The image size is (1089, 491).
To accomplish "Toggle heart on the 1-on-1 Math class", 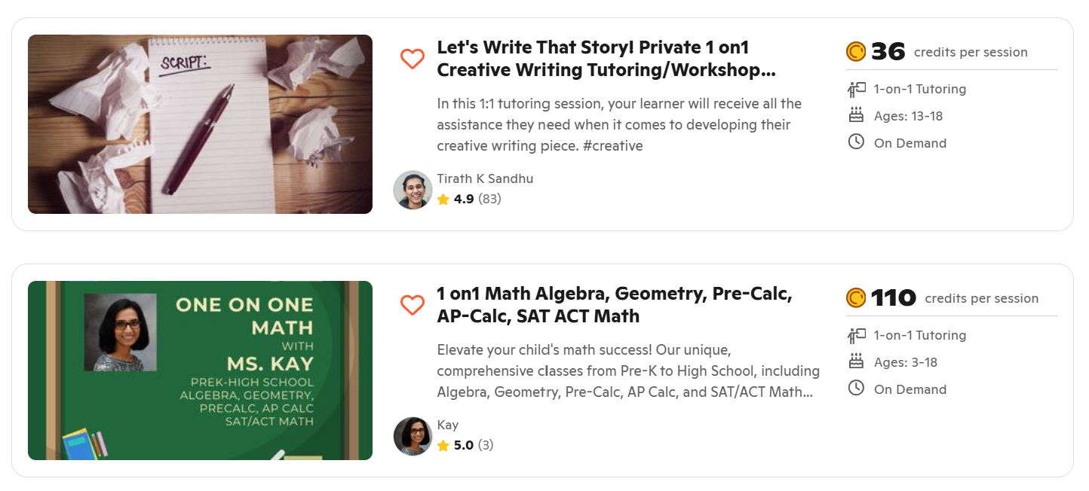I will [x=412, y=305].
